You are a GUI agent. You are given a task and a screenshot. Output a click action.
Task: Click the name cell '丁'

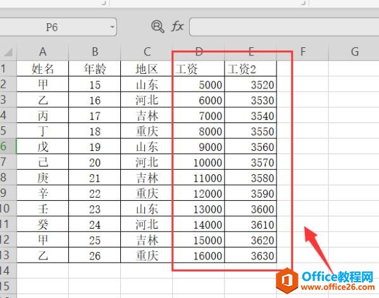pos(43,131)
